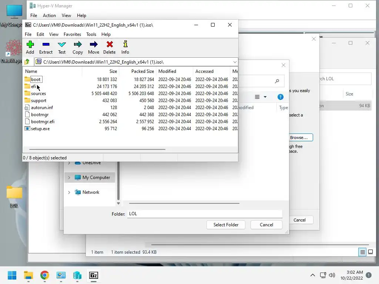Click the 7-Zip horizontal scrollbar
The width and height of the screenshot is (379, 284).
point(97,149)
